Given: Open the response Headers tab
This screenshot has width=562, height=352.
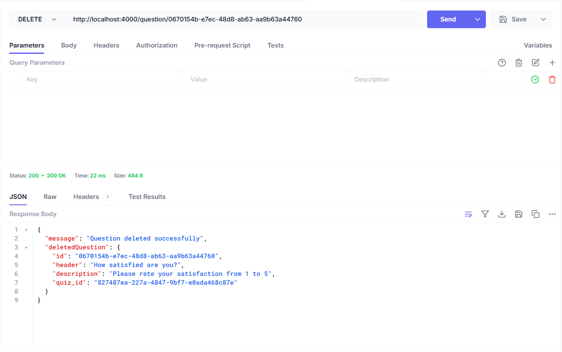Looking at the screenshot, I should 86,197.
